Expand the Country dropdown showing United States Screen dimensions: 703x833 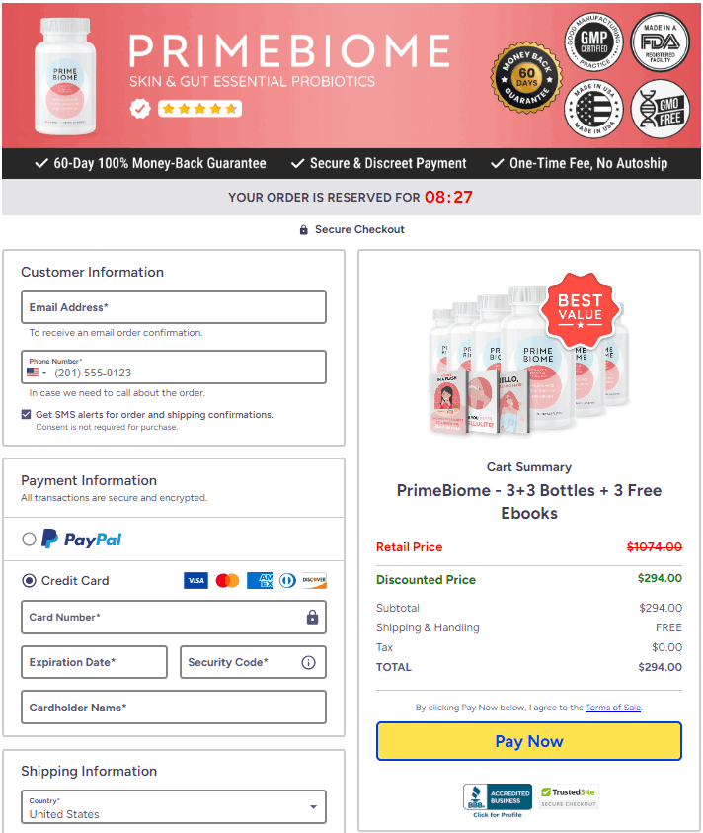(x=174, y=807)
